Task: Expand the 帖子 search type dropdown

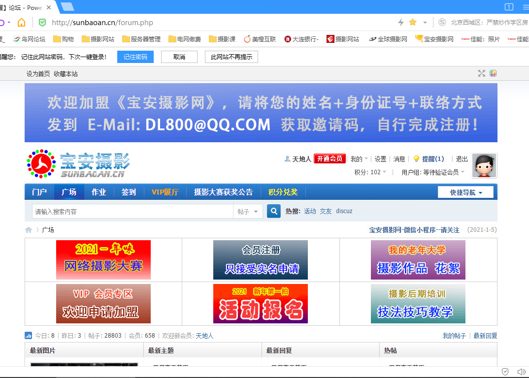Action: (248, 212)
